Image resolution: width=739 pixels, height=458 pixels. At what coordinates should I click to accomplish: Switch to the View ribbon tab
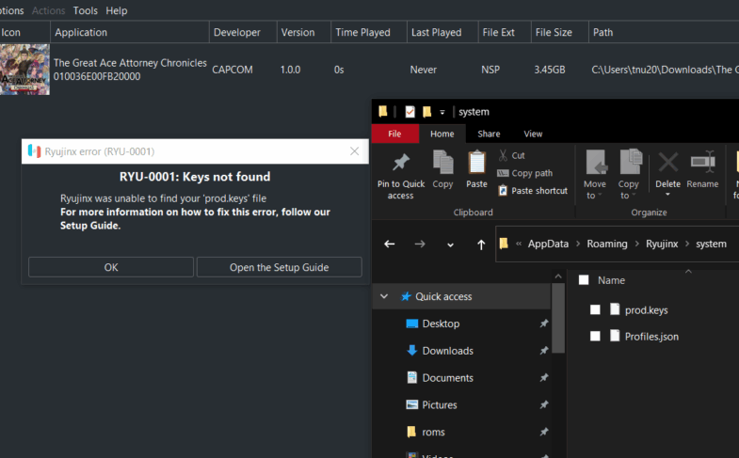[x=533, y=134]
